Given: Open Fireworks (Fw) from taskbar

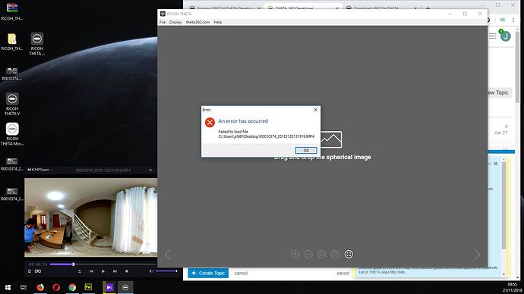Looking at the screenshot, I should coord(88,287).
